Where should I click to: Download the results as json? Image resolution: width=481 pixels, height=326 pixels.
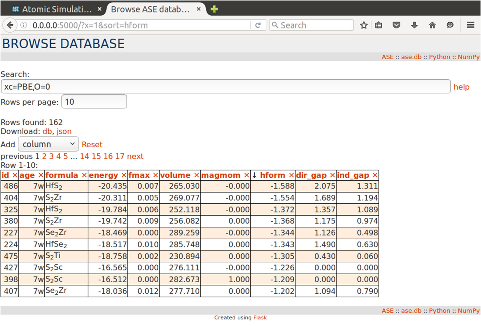[x=64, y=131]
